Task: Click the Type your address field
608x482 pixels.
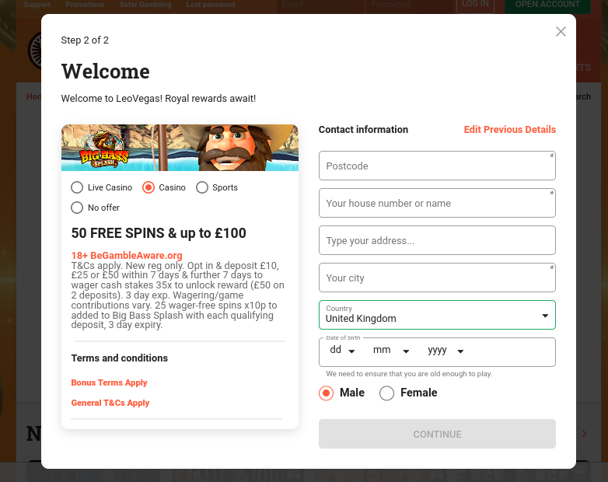Action: [x=437, y=240]
